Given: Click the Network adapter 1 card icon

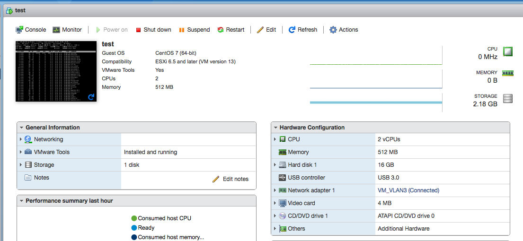Looking at the screenshot, I should pyautogui.click(x=283, y=190).
